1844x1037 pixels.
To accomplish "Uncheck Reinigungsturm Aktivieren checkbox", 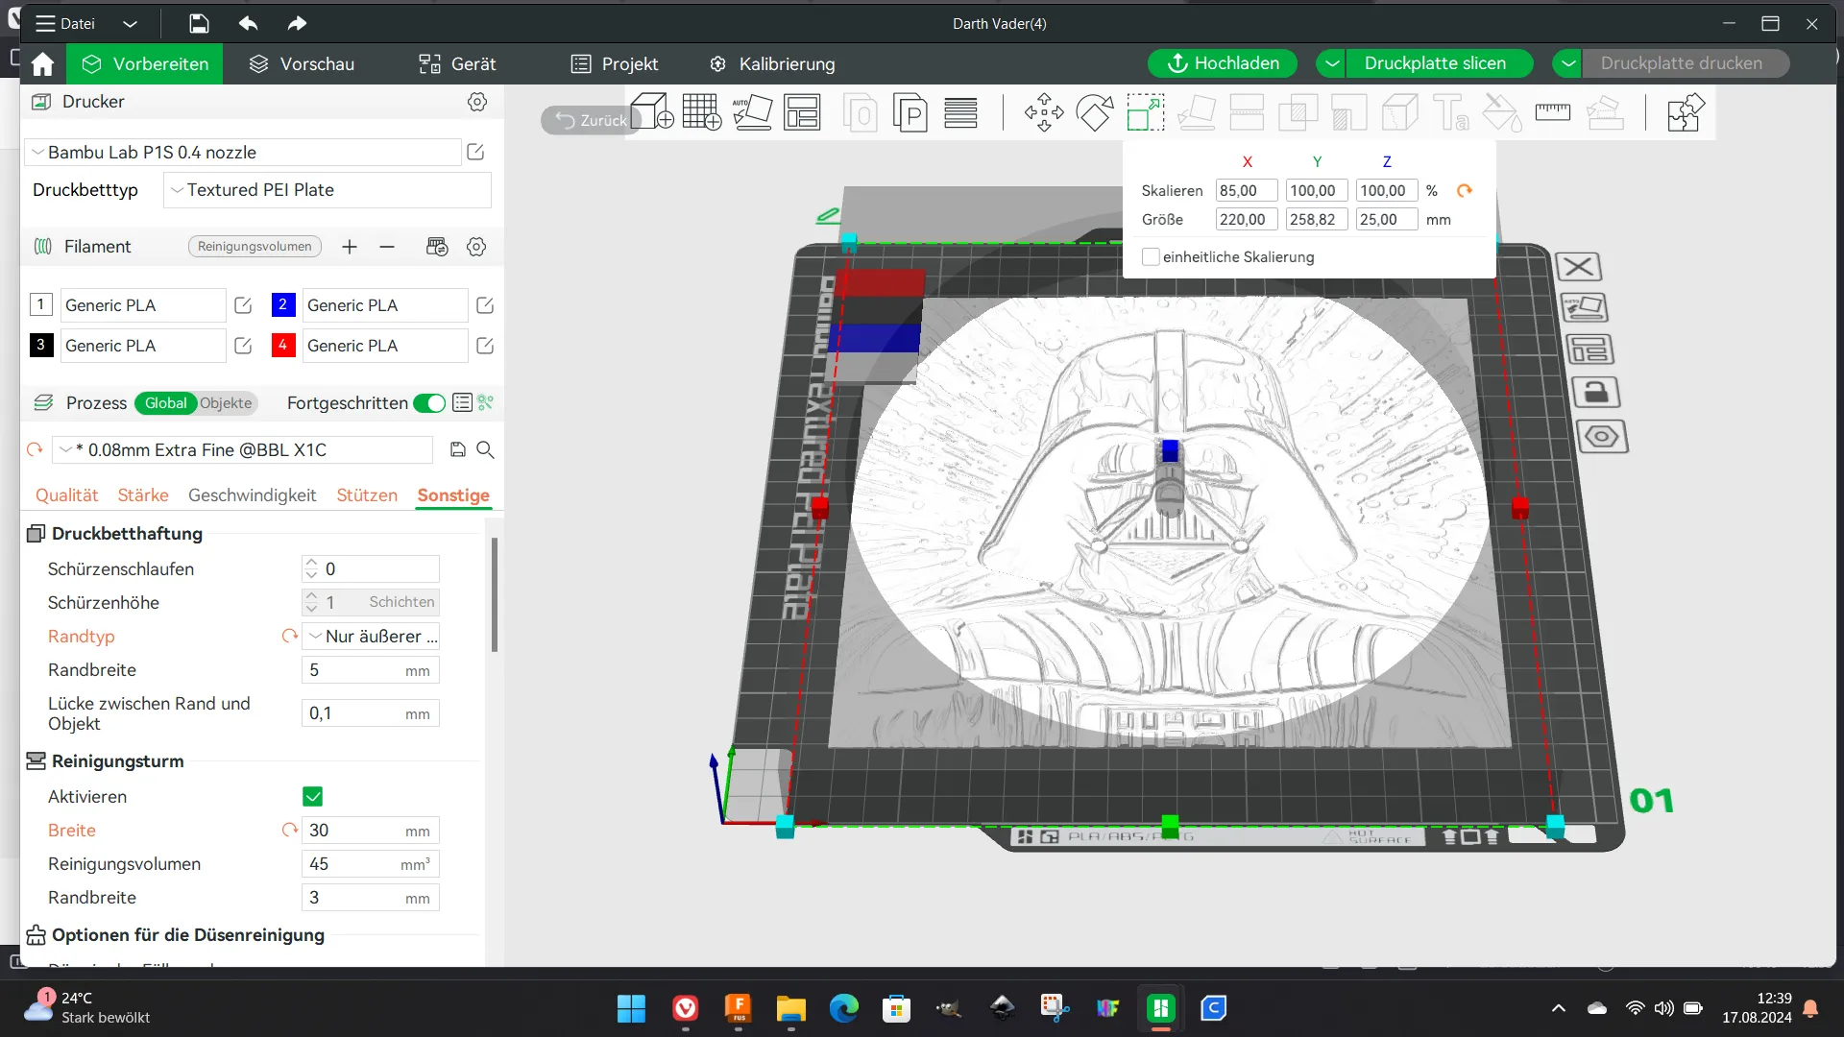I will (x=312, y=796).
